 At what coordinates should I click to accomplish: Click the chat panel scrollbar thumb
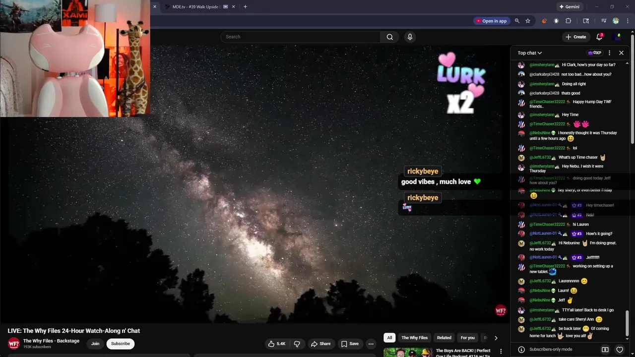pyautogui.click(x=627, y=324)
